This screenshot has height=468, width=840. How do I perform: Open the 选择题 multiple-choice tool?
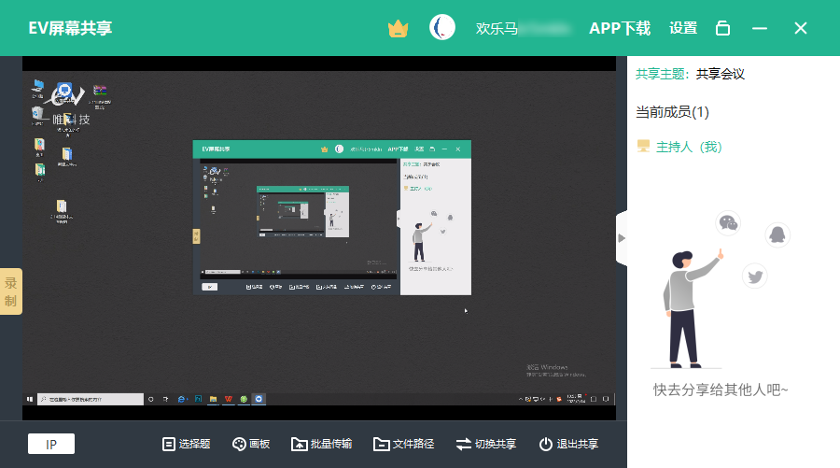[x=186, y=445]
